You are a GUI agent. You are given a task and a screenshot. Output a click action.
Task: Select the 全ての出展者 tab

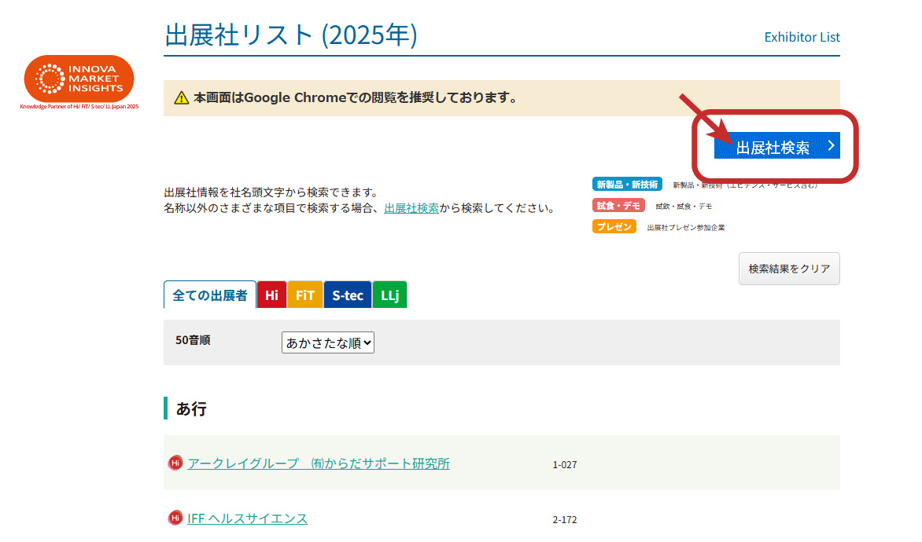click(210, 295)
